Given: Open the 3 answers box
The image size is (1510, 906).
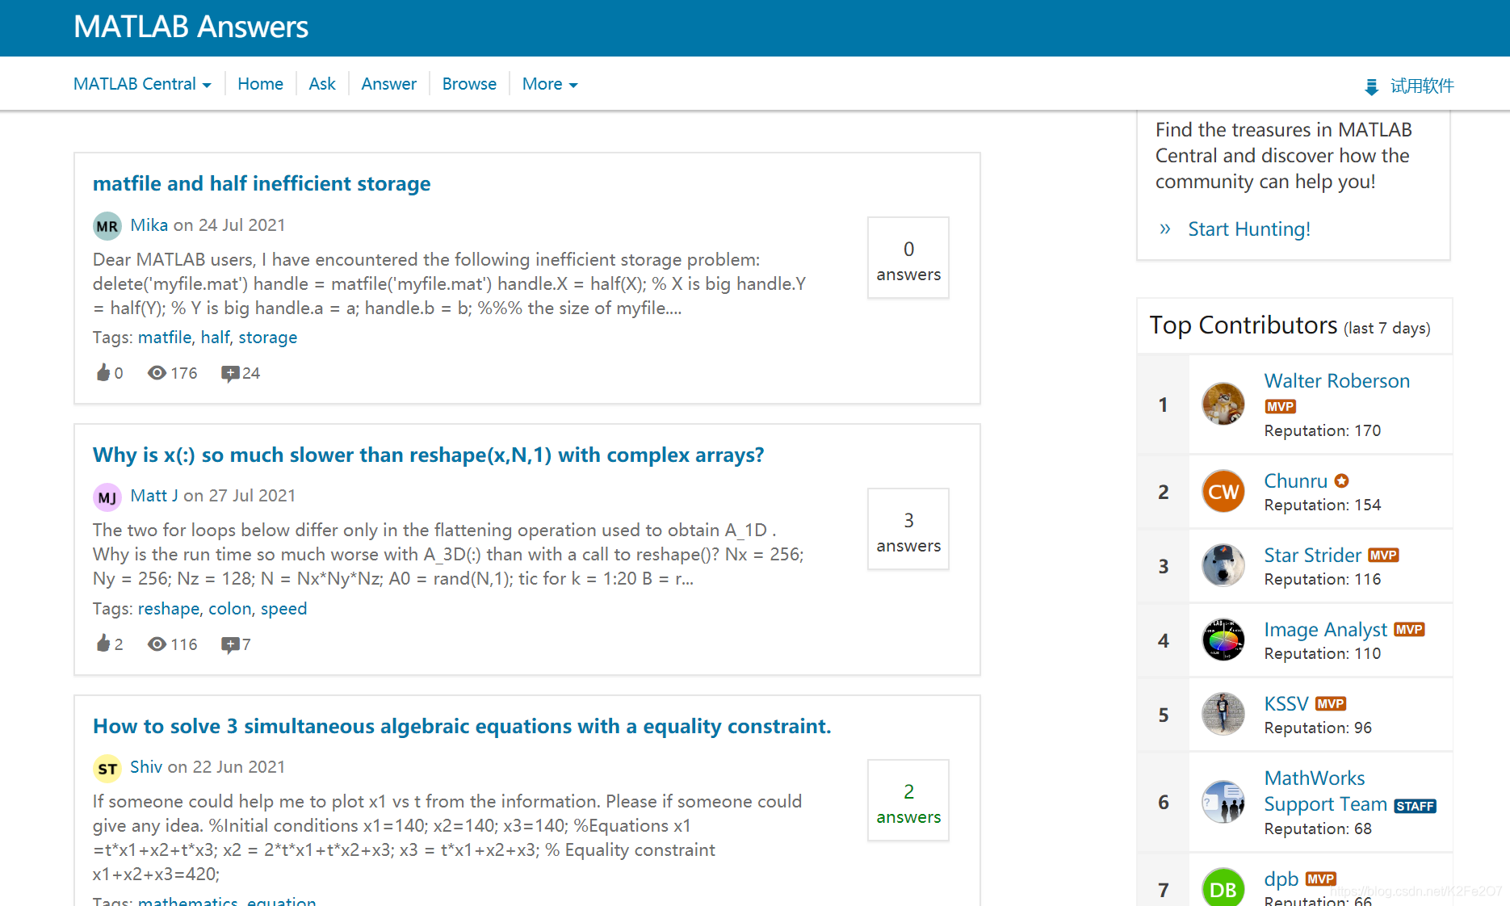Looking at the screenshot, I should 908,530.
